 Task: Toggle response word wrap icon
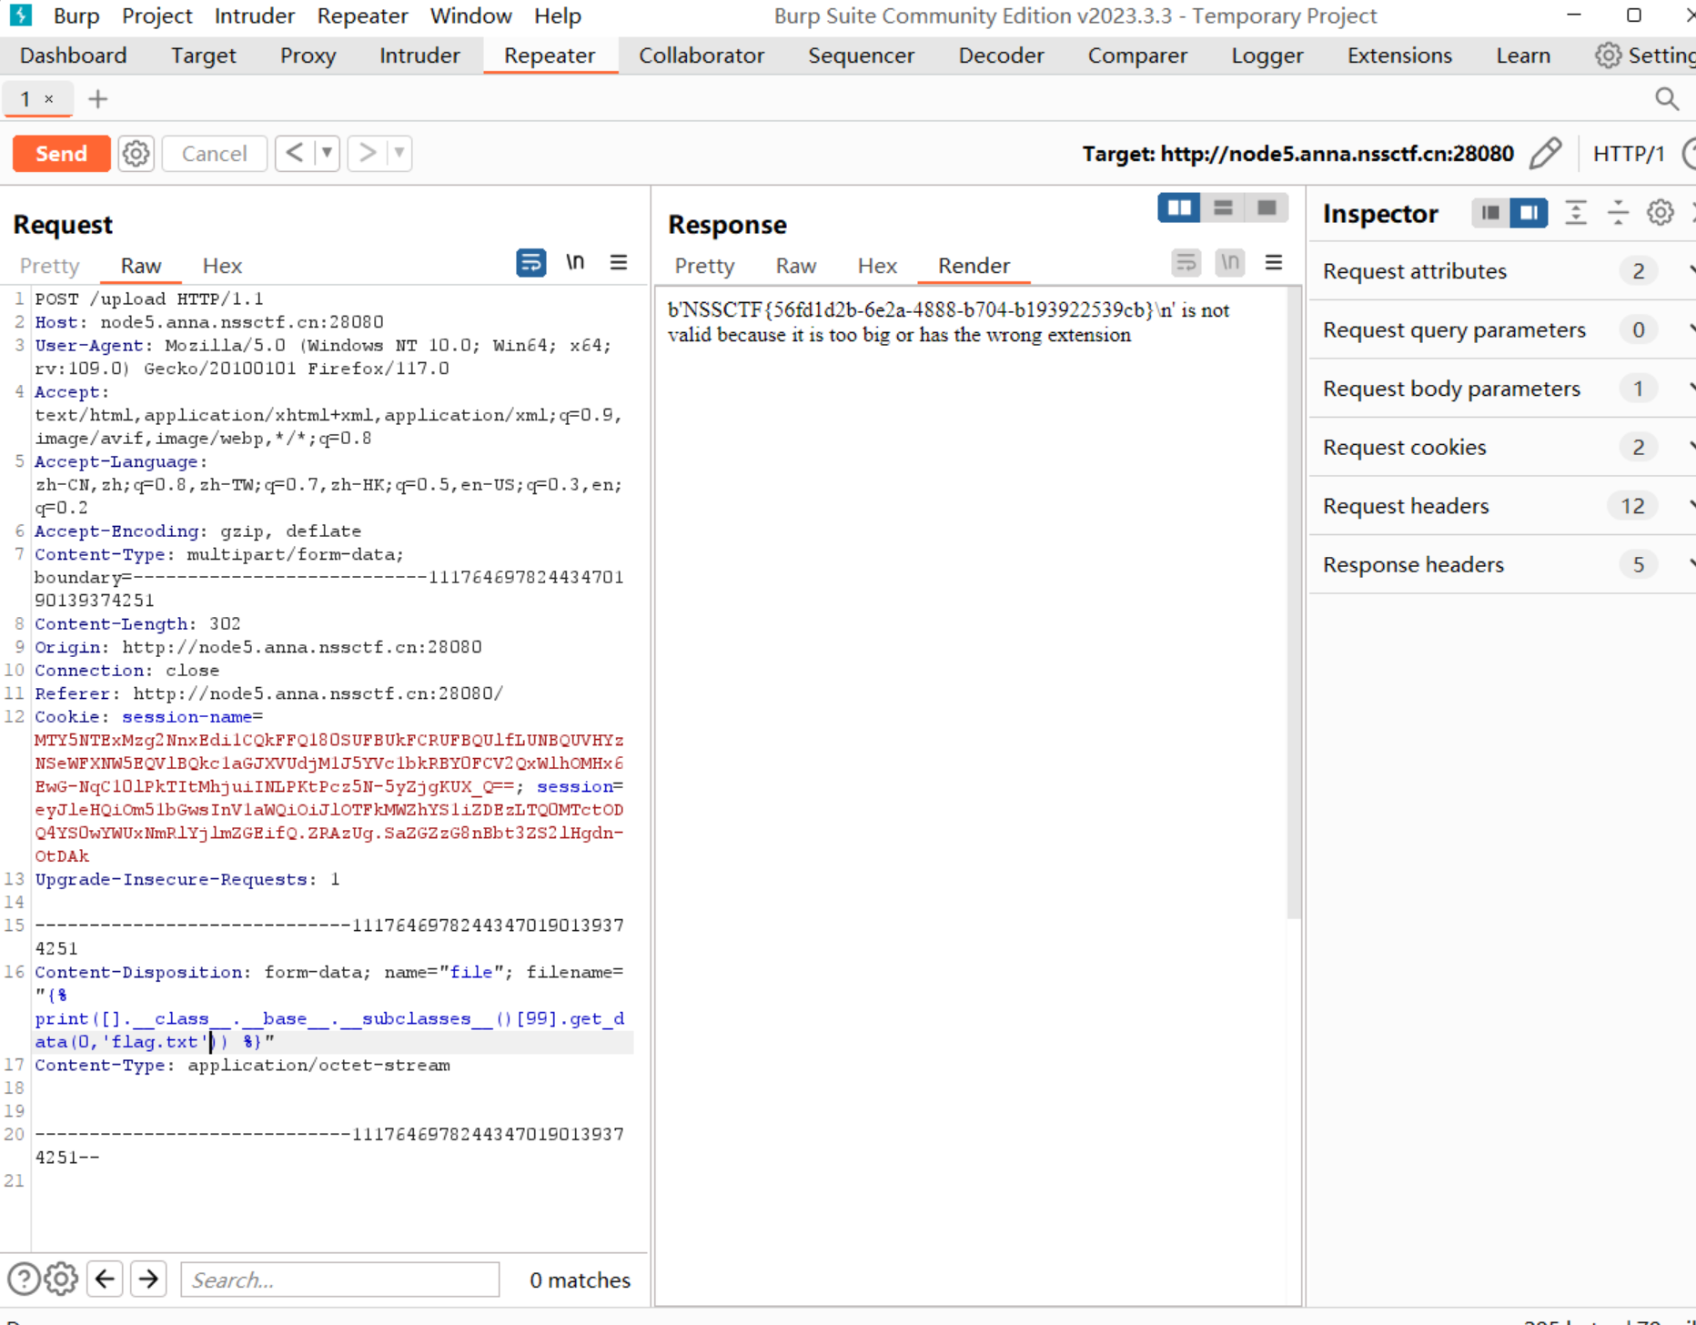[1186, 263]
